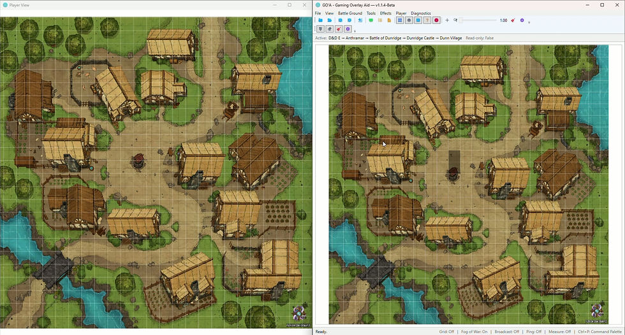Adjust the zoom slider in toolbar
625x335 pixels.
(x=478, y=20)
